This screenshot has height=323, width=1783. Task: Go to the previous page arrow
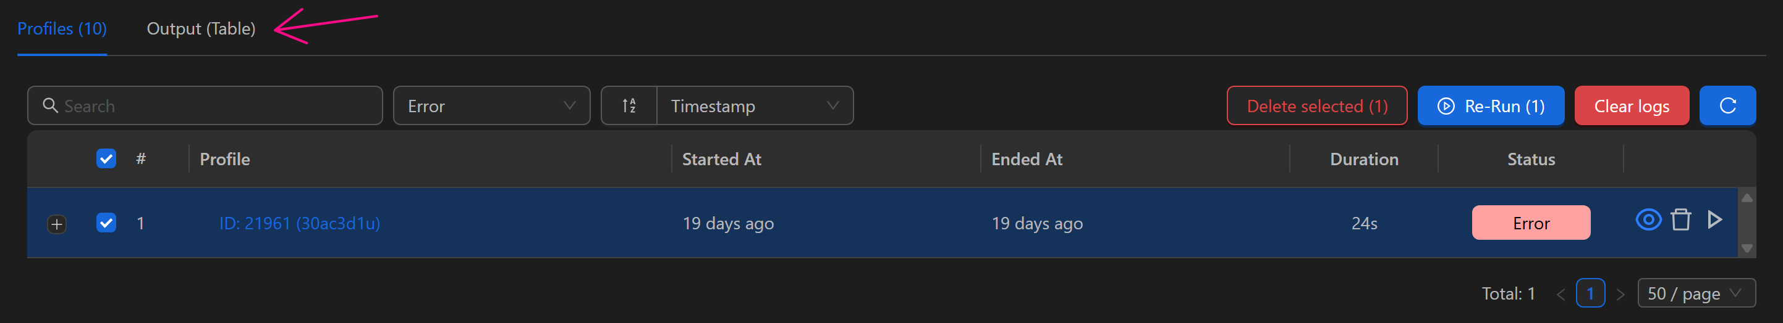1561,294
